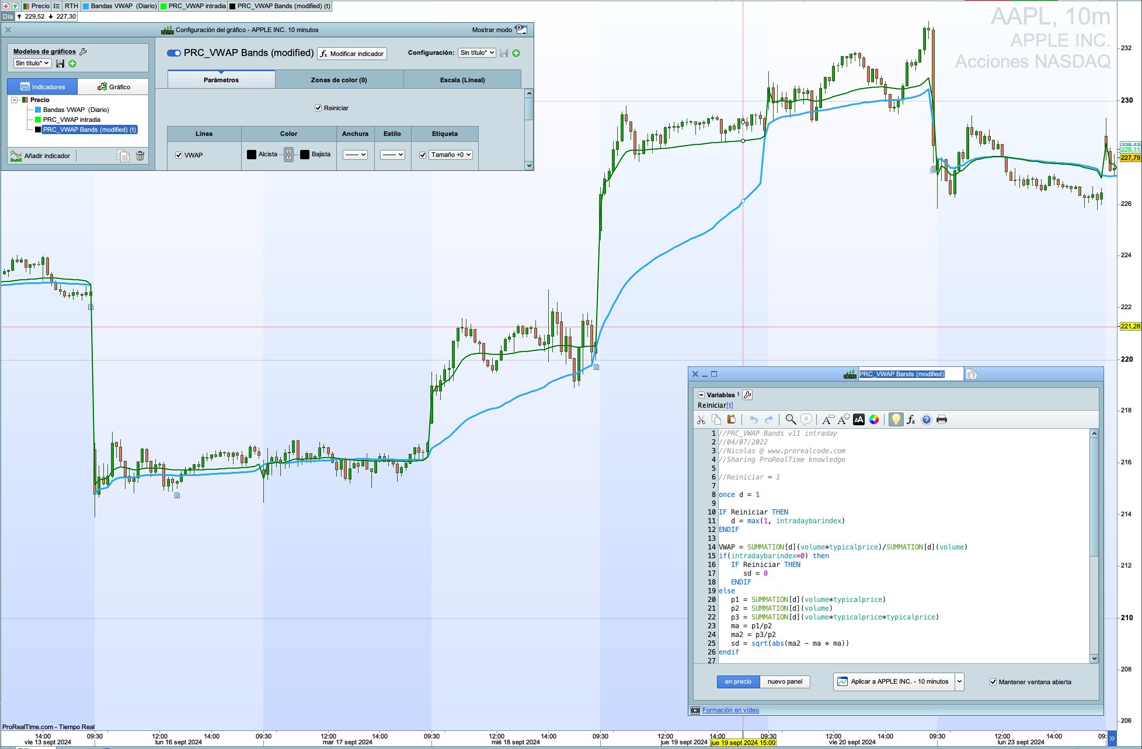Click the search magnifier in code editor toolbar

pyautogui.click(x=791, y=419)
